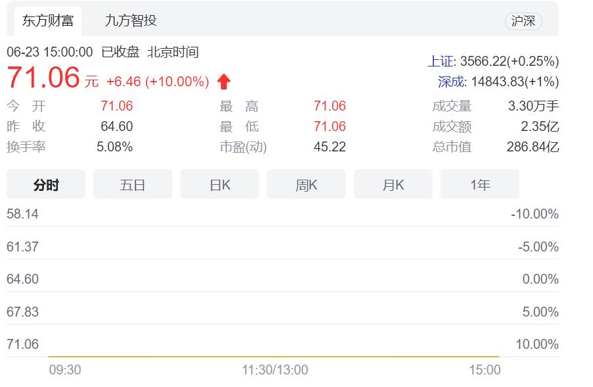
Task: Open the 深成 index link
Action: 452,82
